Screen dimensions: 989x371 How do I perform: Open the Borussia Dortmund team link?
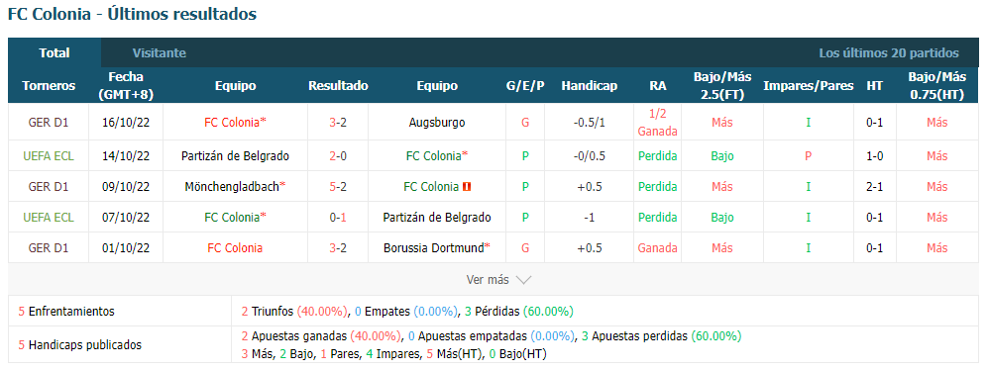coord(434,247)
